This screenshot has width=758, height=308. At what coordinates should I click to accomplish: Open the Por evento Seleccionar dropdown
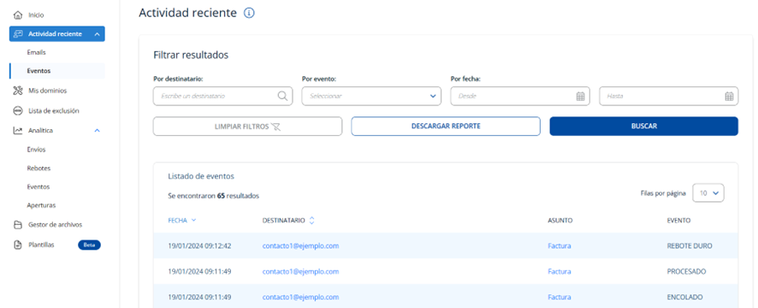371,96
